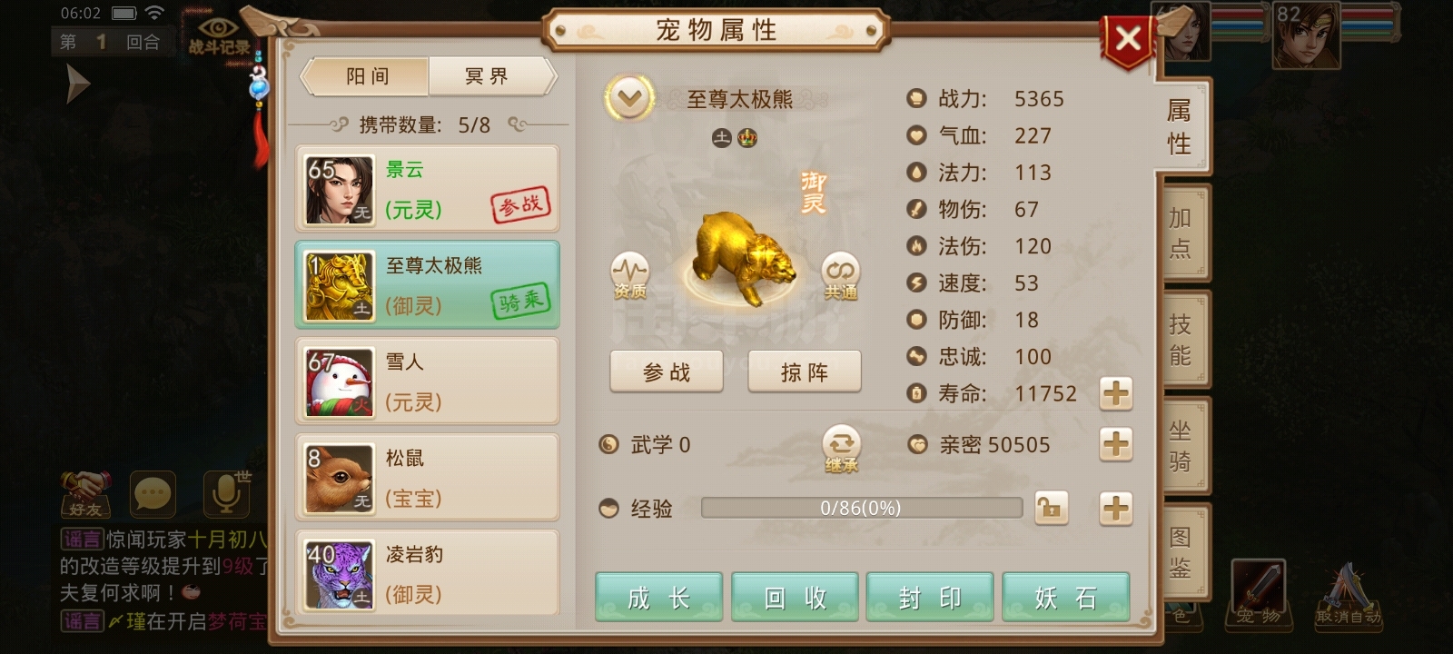Toggle the experience lock icon
This screenshot has width=1453, height=654.
(x=1051, y=508)
